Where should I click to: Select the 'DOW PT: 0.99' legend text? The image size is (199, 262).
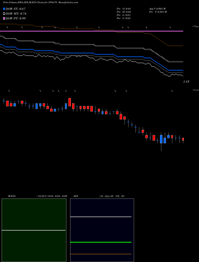click(16, 19)
